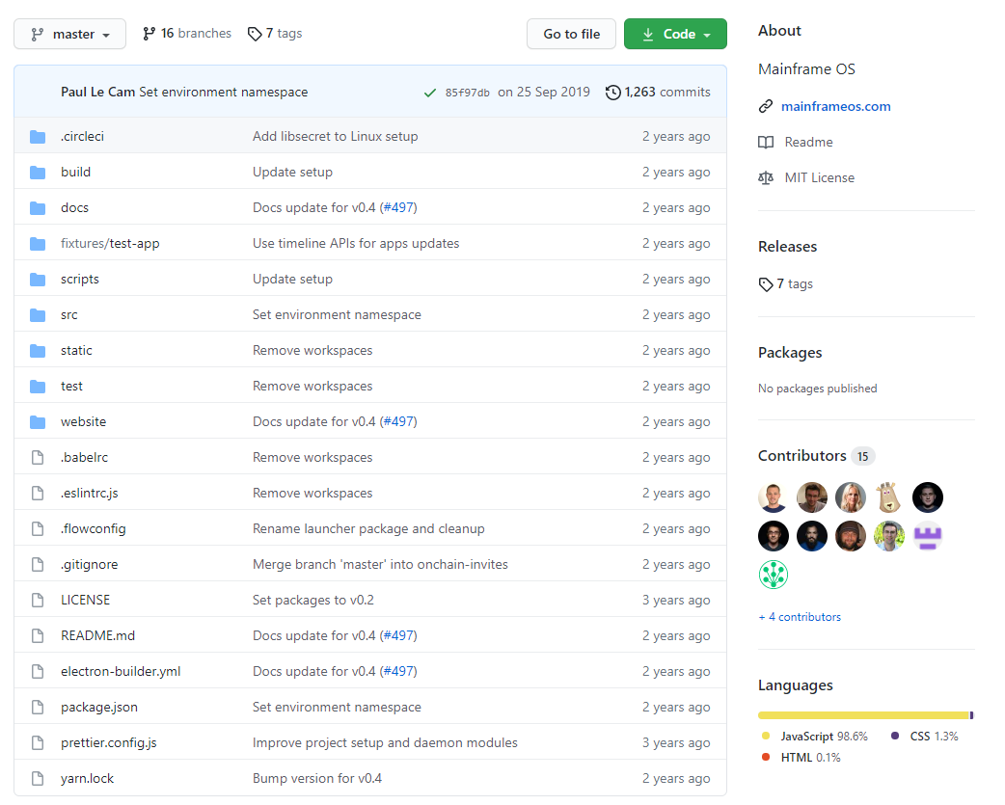Click the static folder icon

pyautogui.click(x=38, y=350)
